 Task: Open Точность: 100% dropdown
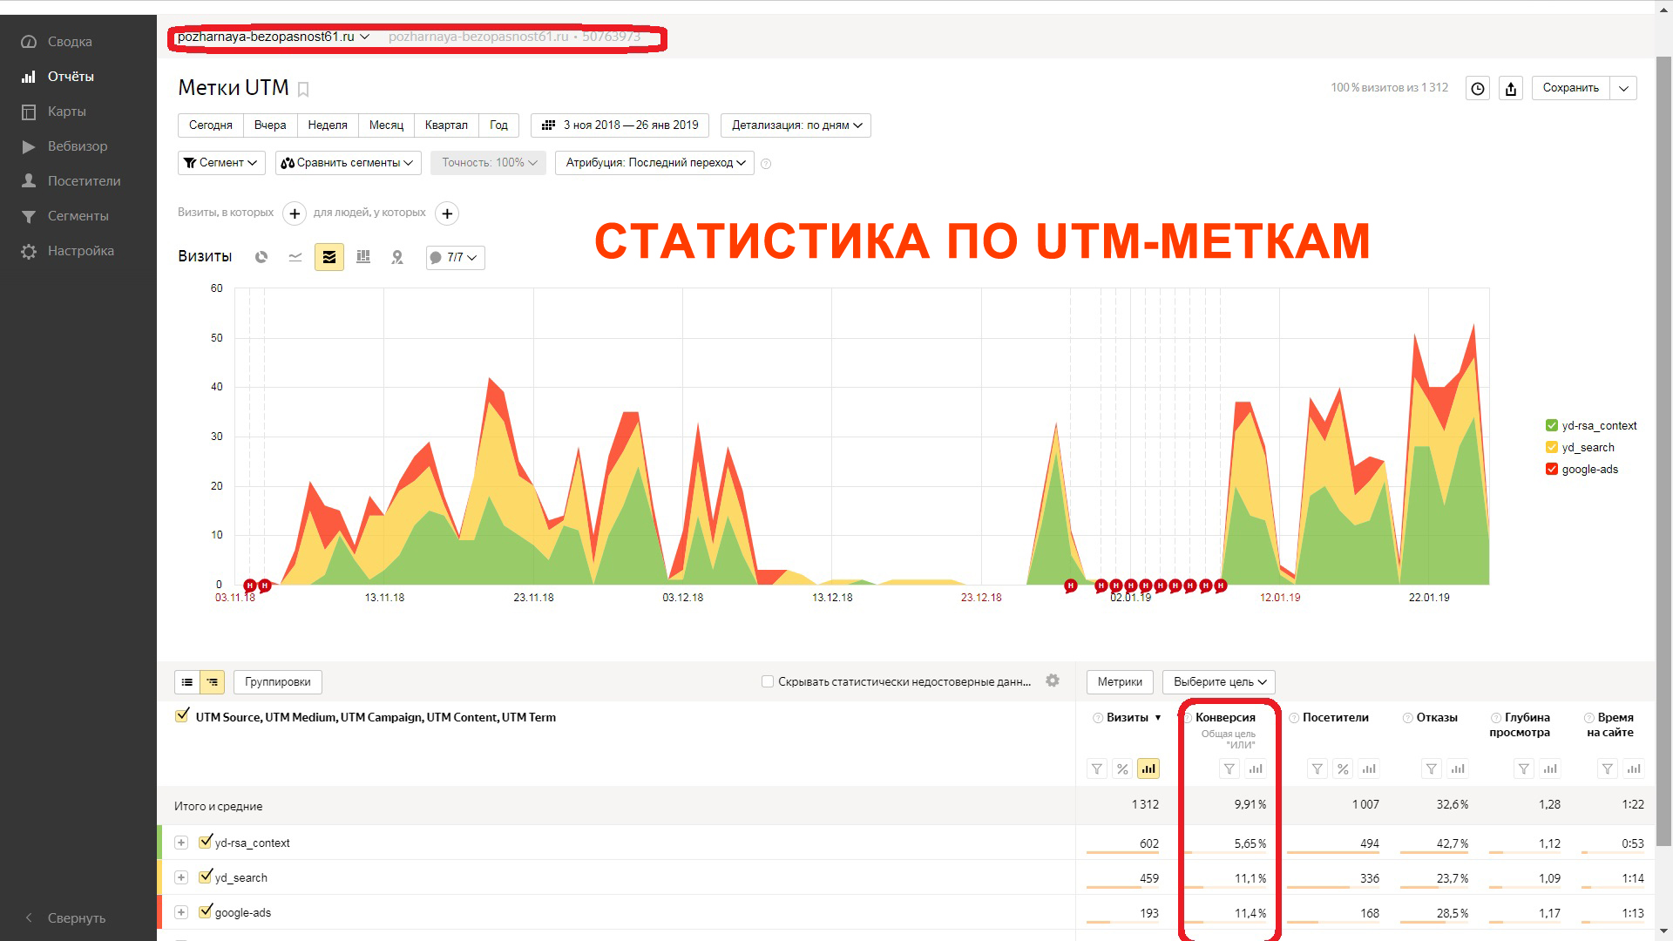[488, 163]
